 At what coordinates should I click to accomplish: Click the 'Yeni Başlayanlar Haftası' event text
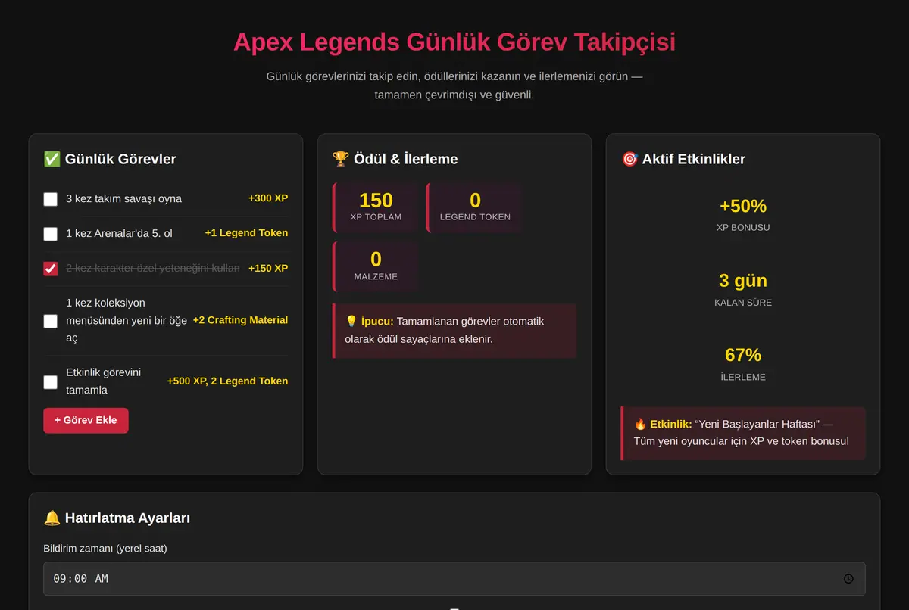(758, 424)
